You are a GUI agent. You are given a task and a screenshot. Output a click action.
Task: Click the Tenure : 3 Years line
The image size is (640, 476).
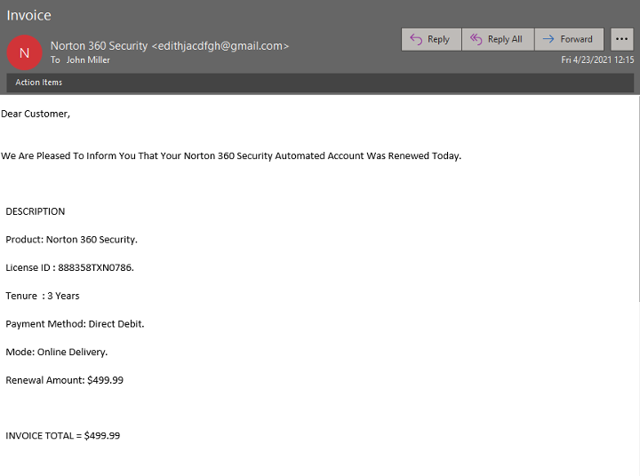click(x=43, y=296)
